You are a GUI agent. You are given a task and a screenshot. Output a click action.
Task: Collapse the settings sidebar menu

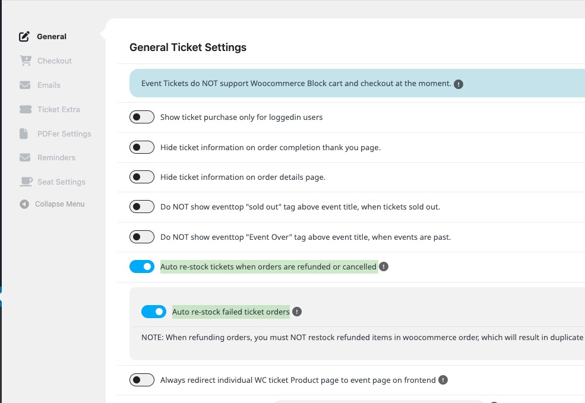[52, 204]
